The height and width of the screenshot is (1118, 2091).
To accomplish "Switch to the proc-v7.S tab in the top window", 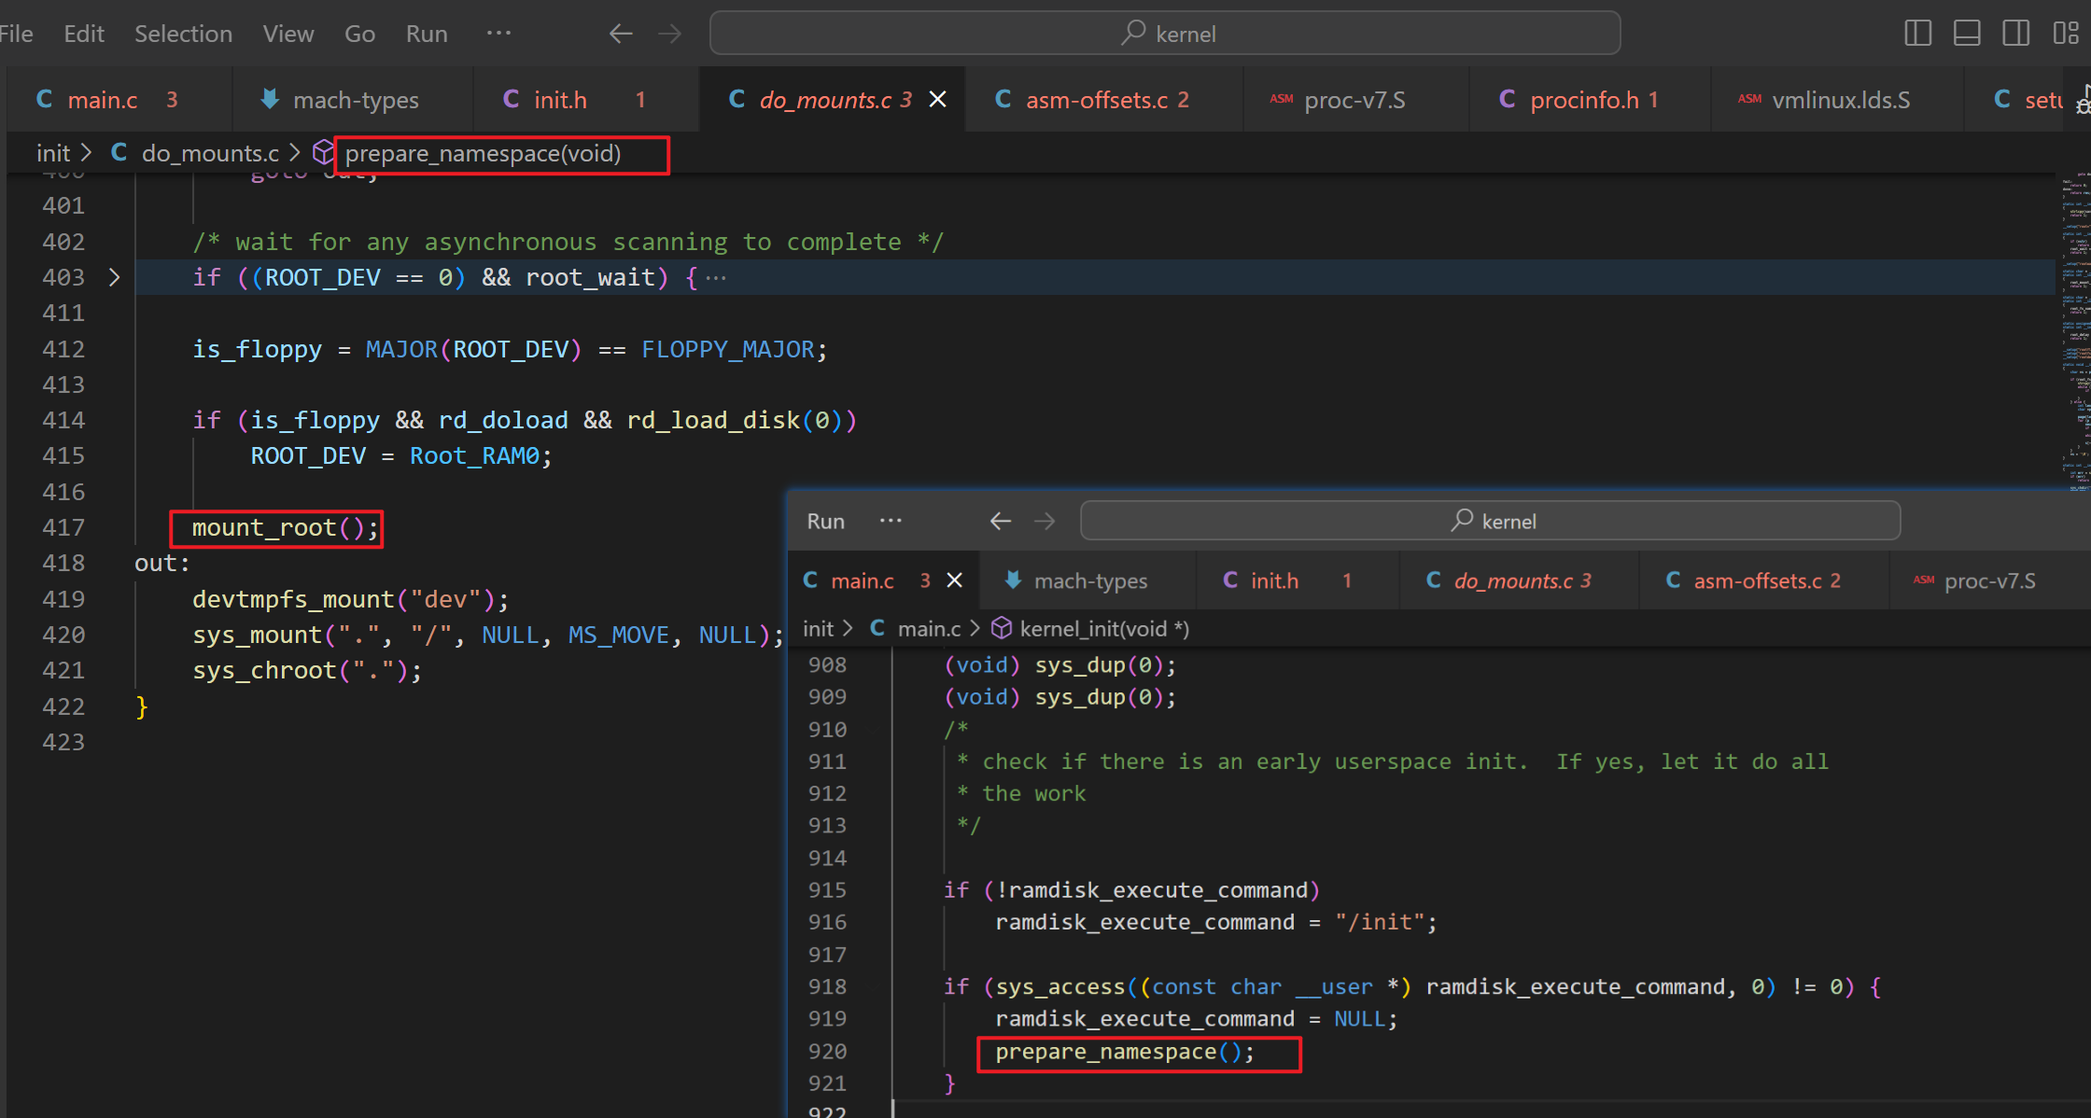I will 1354,100.
